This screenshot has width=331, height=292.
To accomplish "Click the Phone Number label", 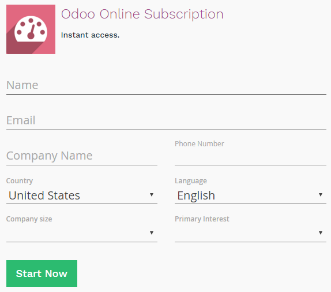I will coord(200,143).
